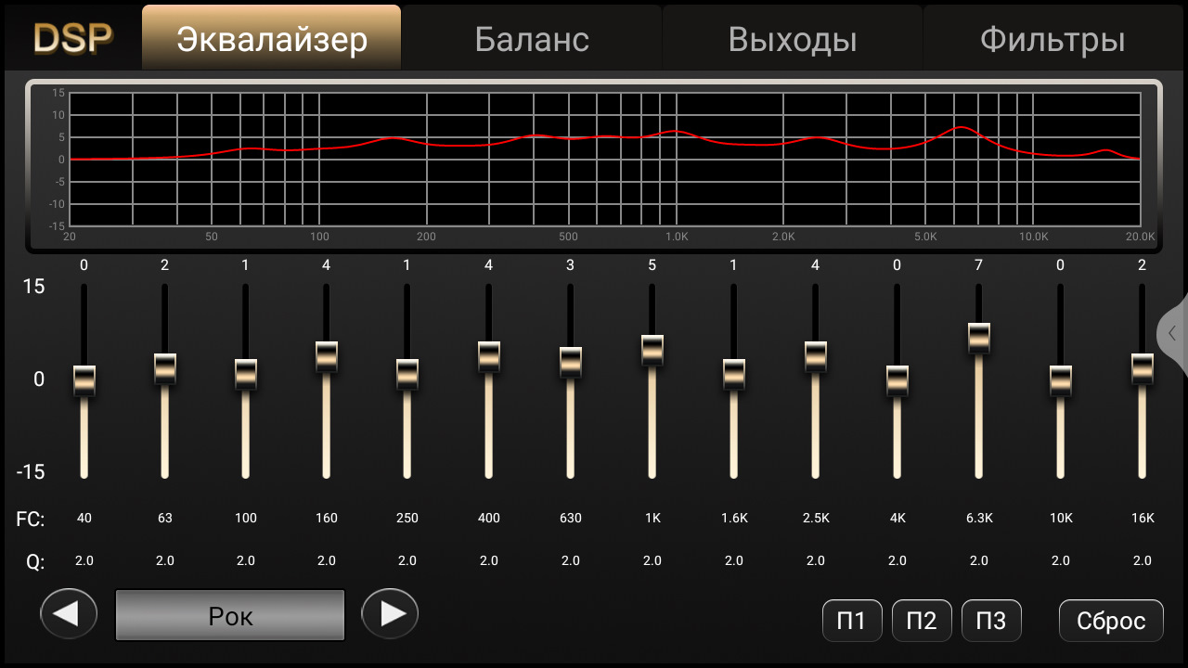Click the 100 Hz band slider handle

pos(246,374)
